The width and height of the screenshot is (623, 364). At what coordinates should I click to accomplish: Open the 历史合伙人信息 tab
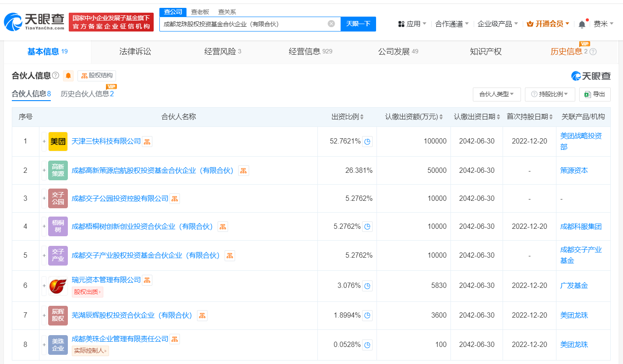click(86, 94)
